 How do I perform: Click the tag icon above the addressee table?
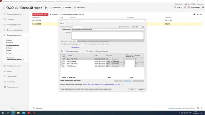tap(62, 51)
